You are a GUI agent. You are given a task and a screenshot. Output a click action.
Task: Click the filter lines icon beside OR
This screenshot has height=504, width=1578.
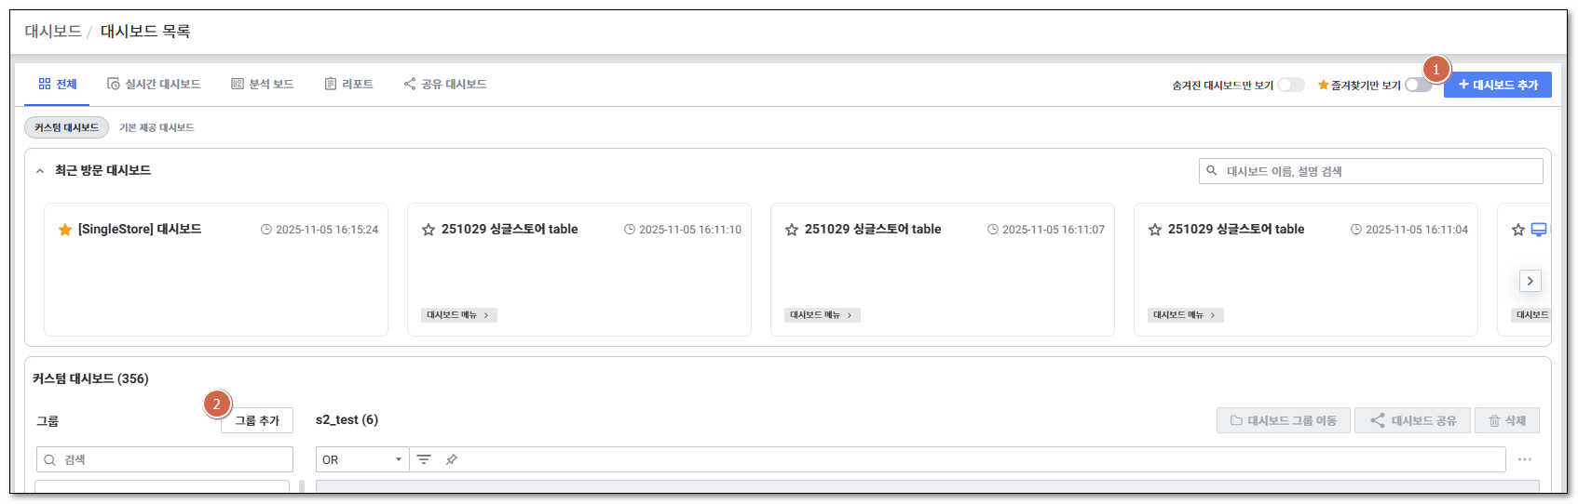[x=424, y=459]
